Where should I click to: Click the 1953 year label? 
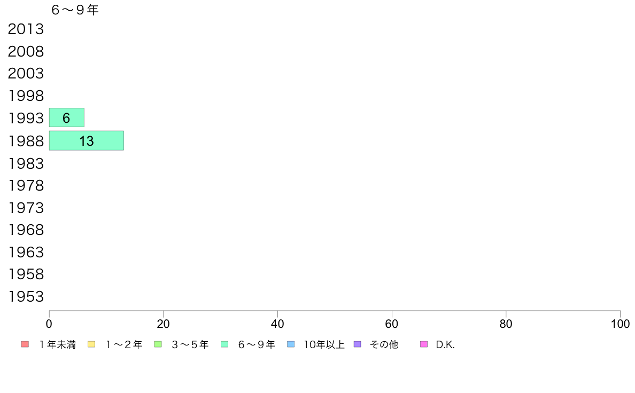point(26,297)
